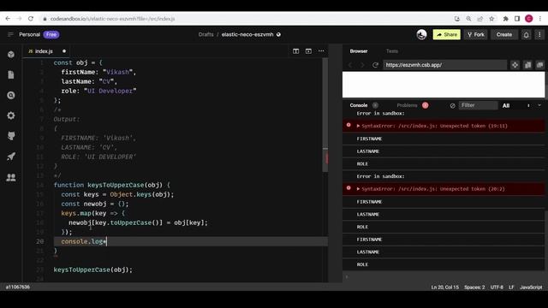
Task: Open Chrome extensions puzzle icon
Action: pos(506,19)
